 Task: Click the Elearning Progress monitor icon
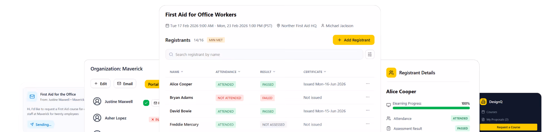point(388,105)
